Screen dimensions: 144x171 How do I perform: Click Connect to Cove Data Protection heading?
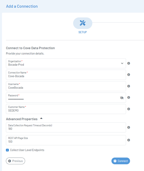(30, 48)
